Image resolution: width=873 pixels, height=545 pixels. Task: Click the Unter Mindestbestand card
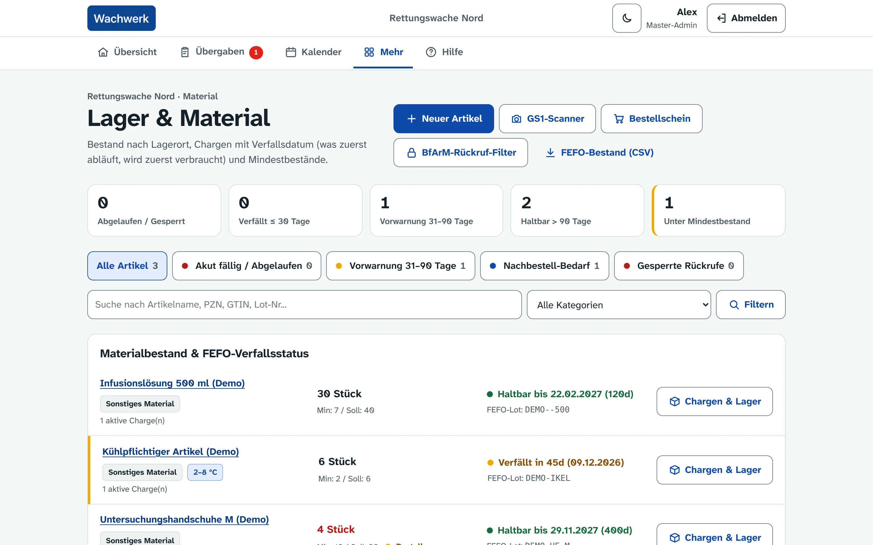coord(719,210)
